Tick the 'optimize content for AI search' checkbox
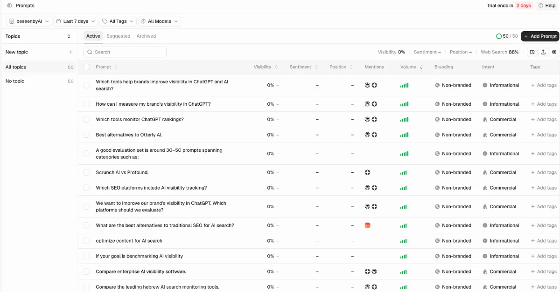The image size is (560, 292). [86, 241]
